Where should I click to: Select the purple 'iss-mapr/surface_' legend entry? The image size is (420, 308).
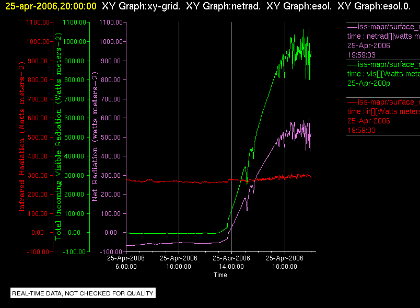[x=383, y=27]
